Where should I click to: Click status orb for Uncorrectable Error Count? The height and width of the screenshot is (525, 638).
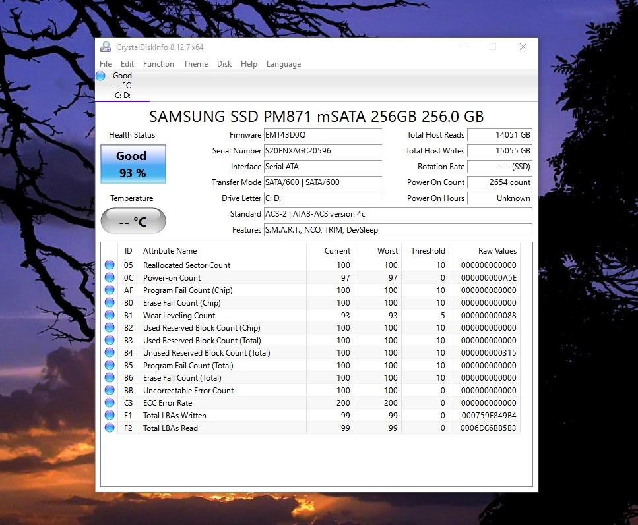point(110,390)
